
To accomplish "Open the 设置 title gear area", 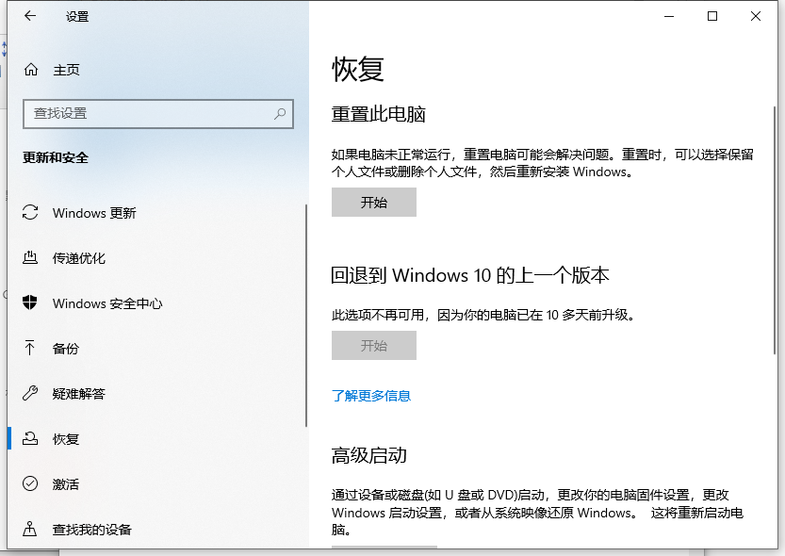I will [75, 16].
